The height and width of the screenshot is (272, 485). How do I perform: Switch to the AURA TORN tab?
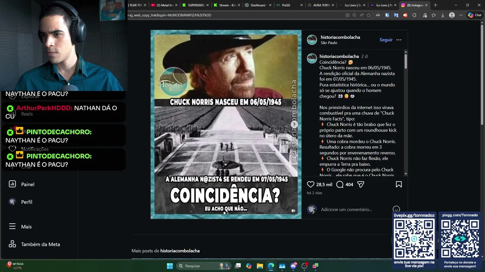click(x=320, y=5)
